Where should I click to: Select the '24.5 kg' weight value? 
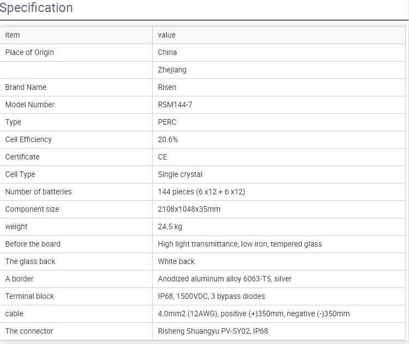170,227
